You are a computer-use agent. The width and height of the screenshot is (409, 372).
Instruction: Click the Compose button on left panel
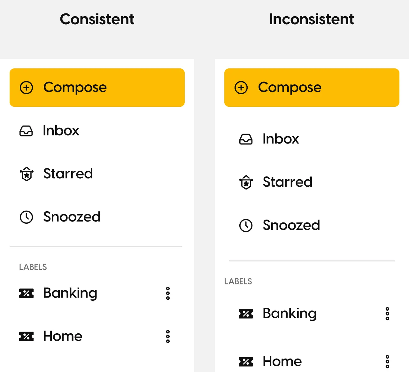tap(97, 87)
